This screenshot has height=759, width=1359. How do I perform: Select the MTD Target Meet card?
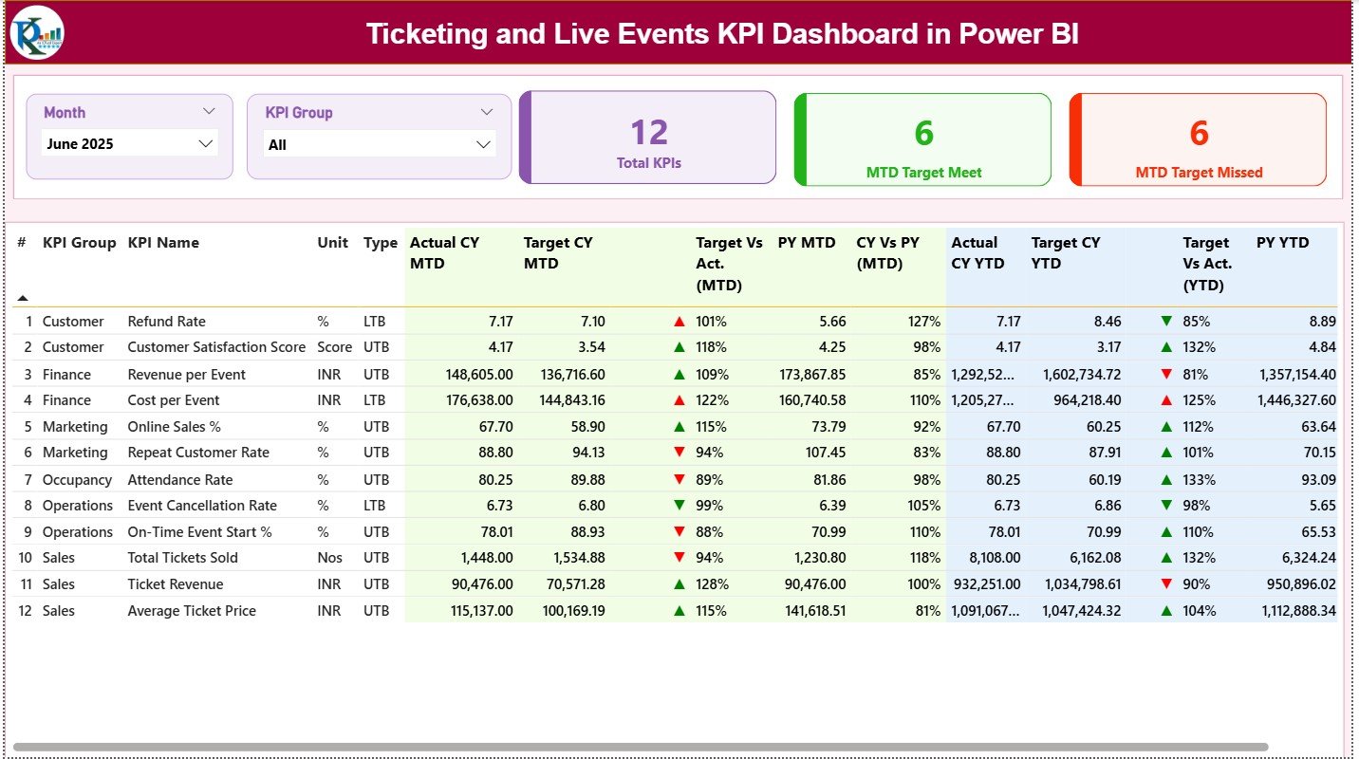(922, 140)
